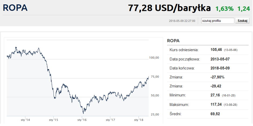Select the green 1,63% change value
The width and height of the screenshot is (253, 126).
[225, 9]
